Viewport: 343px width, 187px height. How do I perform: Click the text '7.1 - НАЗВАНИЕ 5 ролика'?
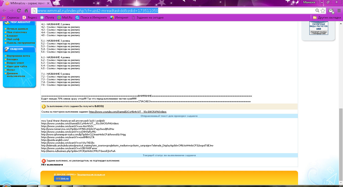point(55,74)
